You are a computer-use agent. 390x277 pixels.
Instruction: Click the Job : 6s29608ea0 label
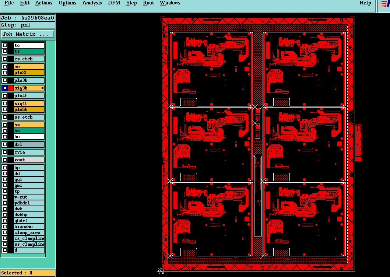coord(28,18)
